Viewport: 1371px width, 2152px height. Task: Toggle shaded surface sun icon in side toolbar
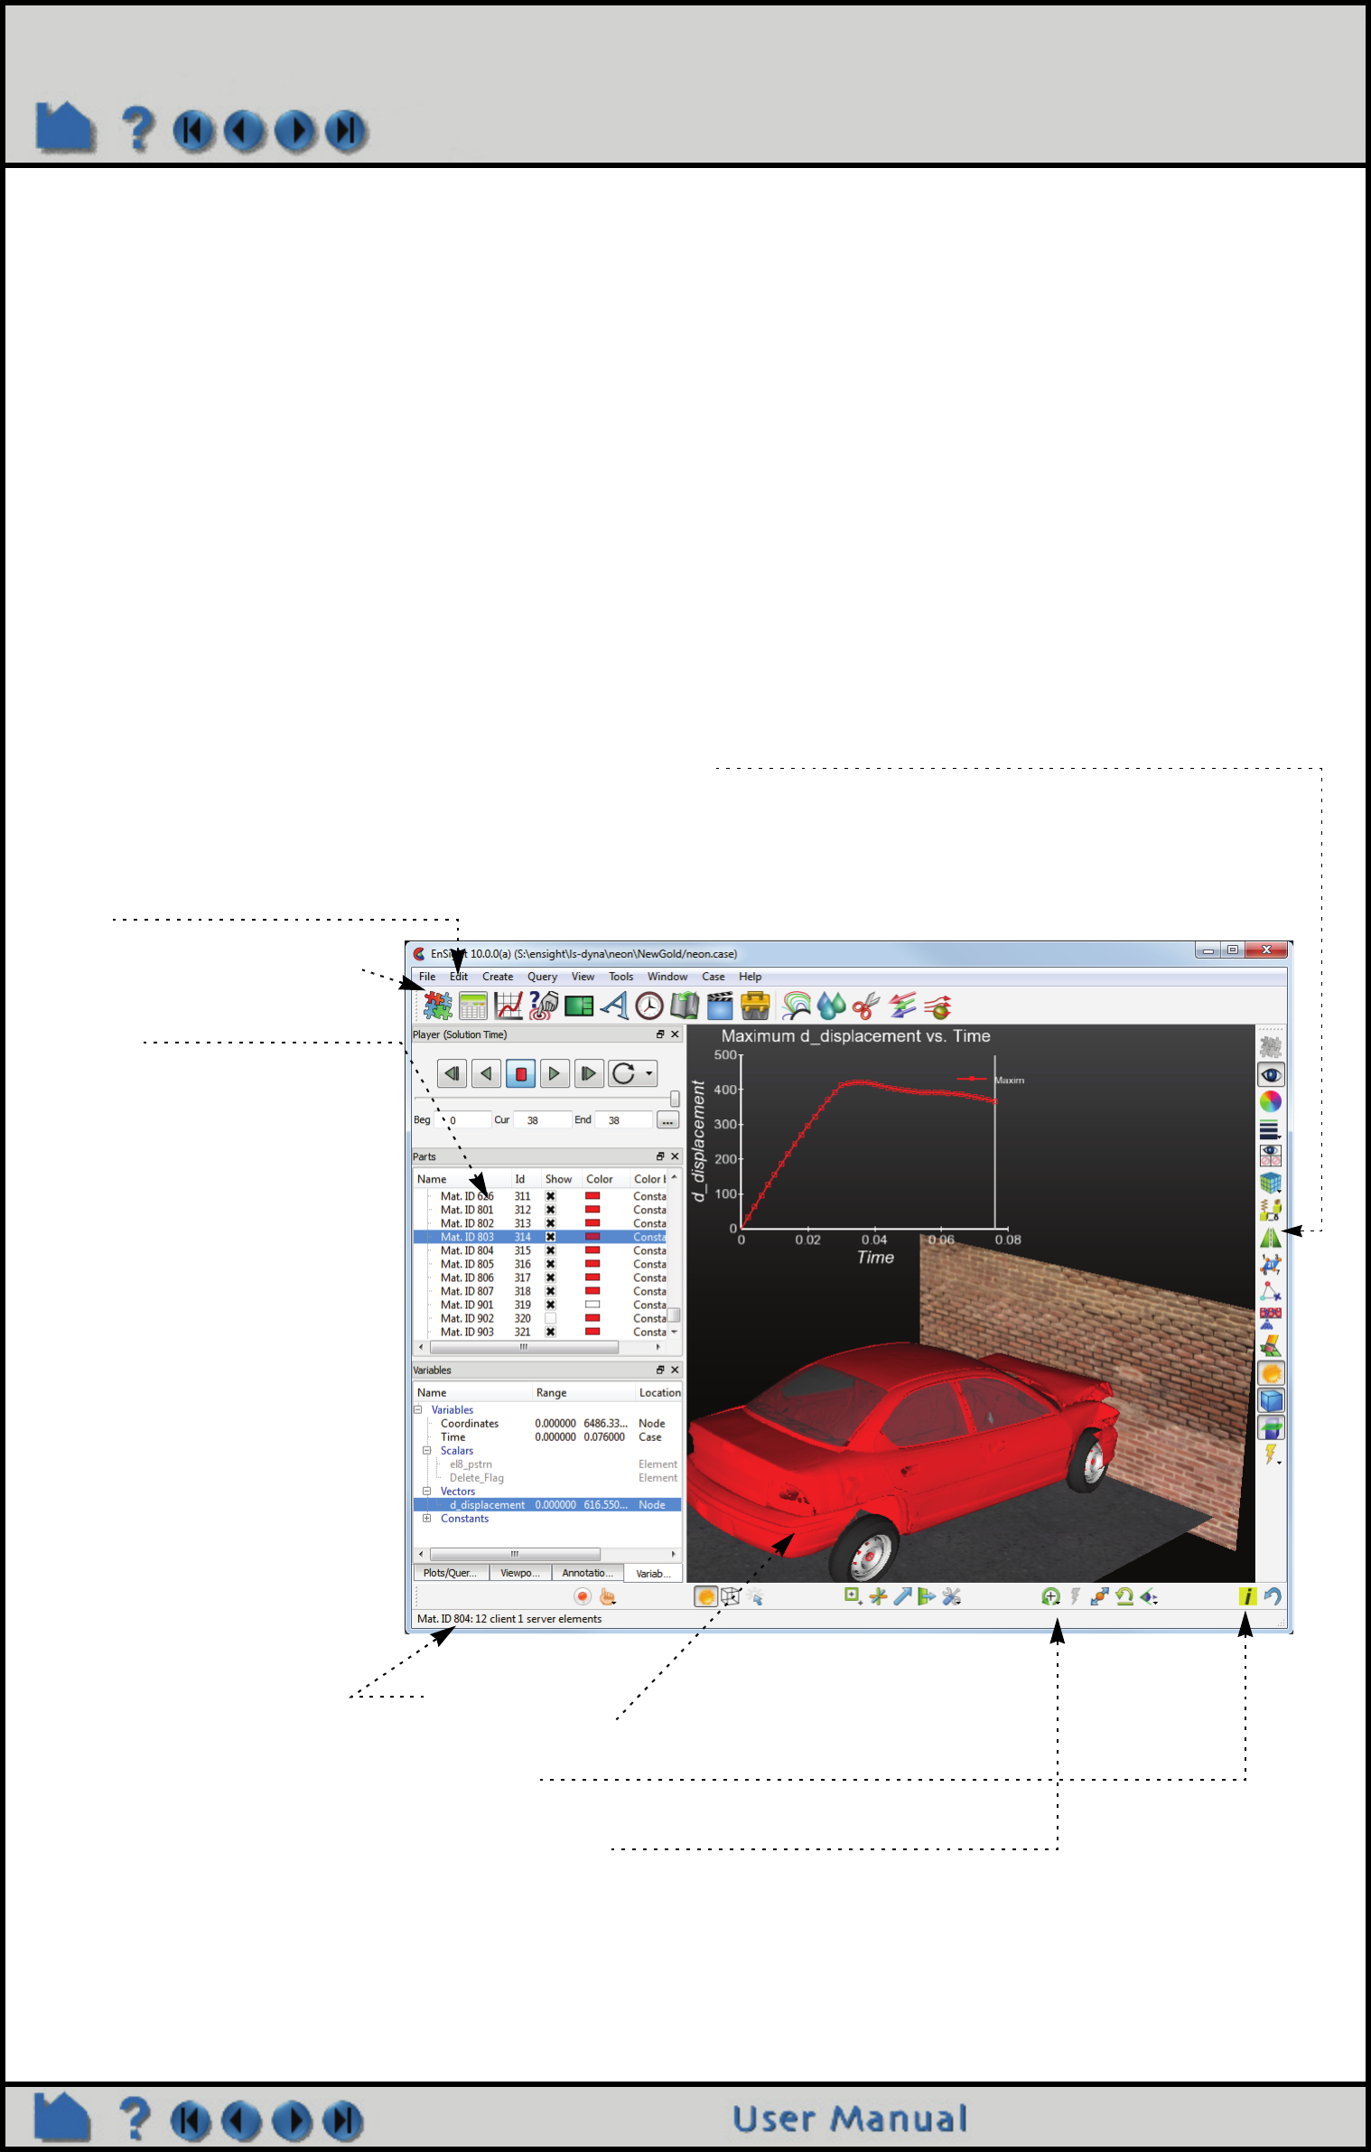pyautogui.click(x=1271, y=1373)
